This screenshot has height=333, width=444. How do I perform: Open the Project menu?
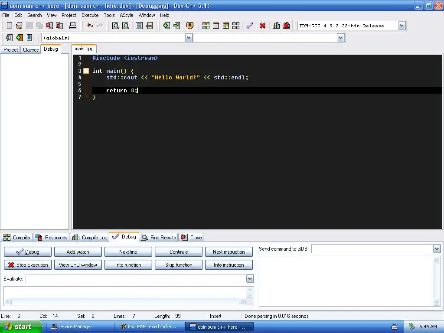click(x=69, y=15)
